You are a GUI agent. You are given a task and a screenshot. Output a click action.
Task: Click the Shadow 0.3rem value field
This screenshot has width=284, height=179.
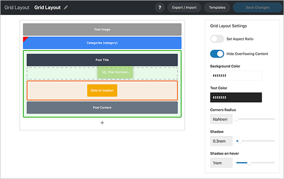pos(222,141)
